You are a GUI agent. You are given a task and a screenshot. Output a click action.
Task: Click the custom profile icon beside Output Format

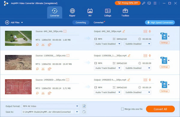tap(84, 106)
